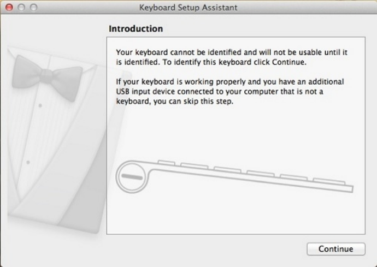Click the leftmost key on keyboard illustration

click(x=166, y=163)
